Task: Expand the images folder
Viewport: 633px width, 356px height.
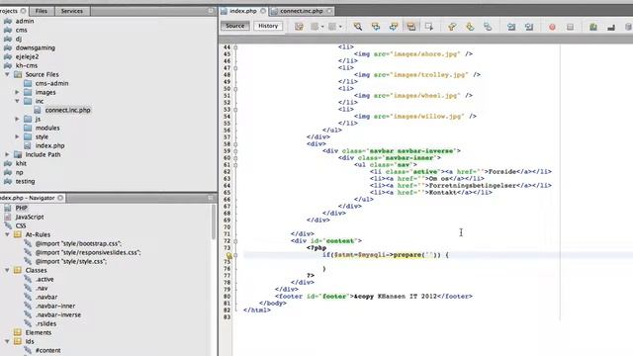Action: coord(17,92)
